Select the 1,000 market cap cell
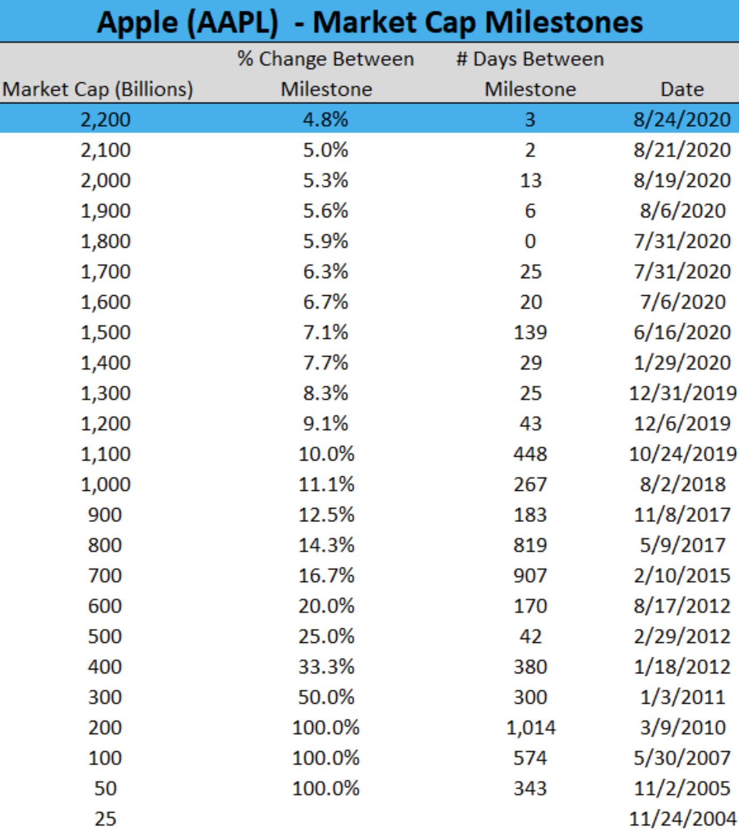The height and width of the screenshot is (831, 739). (x=105, y=484)
